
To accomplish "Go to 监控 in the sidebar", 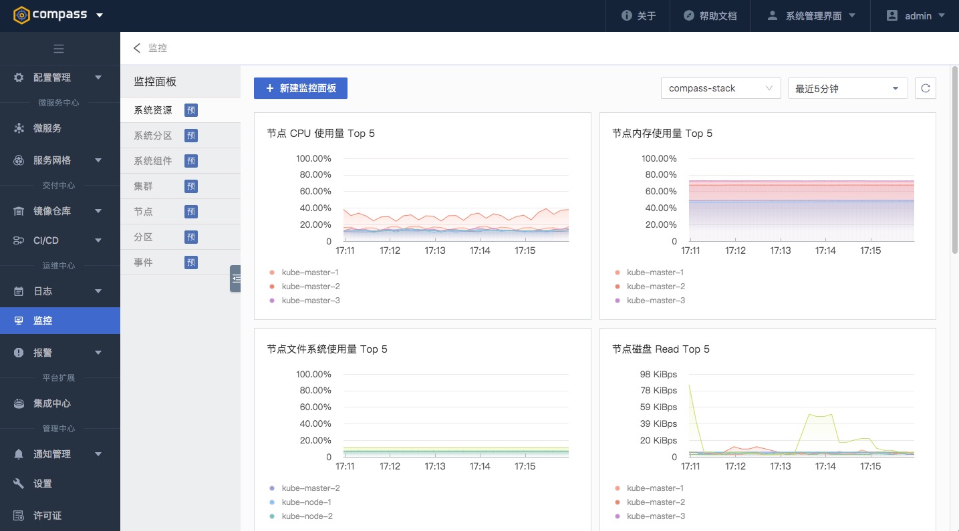I will (x=60, y=321).
